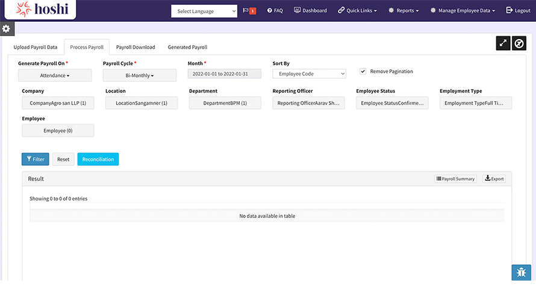Image resolution: width=536 pixels, height=301 pixels.
Task: Open the Reports menu
Action: (x=404, y=11)
